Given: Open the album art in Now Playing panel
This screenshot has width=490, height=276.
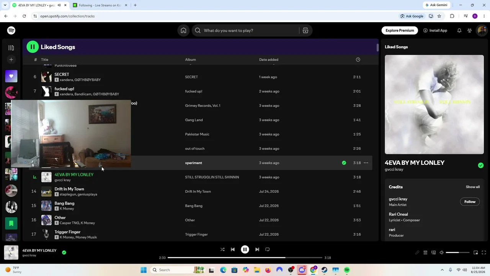Looking at the screenshot, I should point(434,104).
